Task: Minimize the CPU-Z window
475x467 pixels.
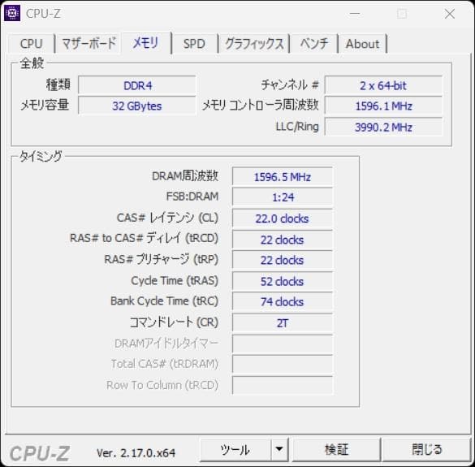Action: [355, 14]
